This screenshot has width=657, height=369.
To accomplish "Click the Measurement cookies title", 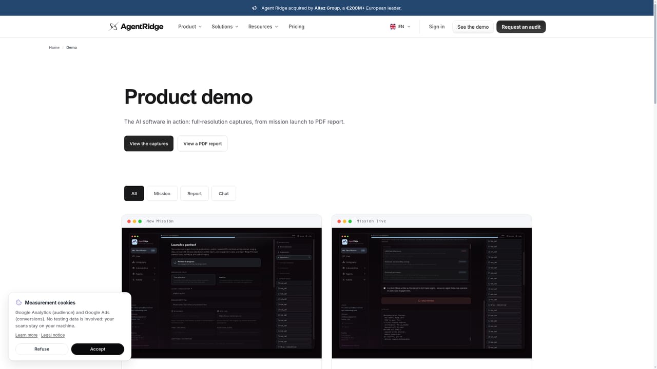I will pos(50,302).
